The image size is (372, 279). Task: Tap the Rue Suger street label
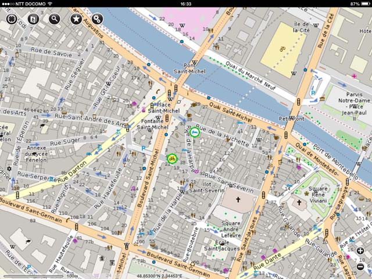65,142
